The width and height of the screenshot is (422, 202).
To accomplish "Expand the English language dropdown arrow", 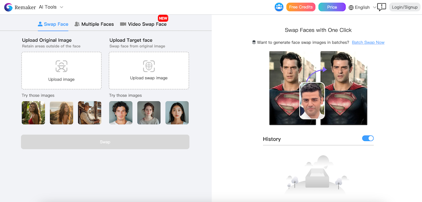I will [x=374, y=8].
